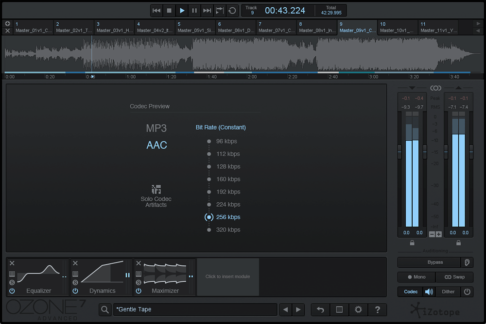Toggle loop playback icon
486x324 pixels.
(x=232, y=11)
